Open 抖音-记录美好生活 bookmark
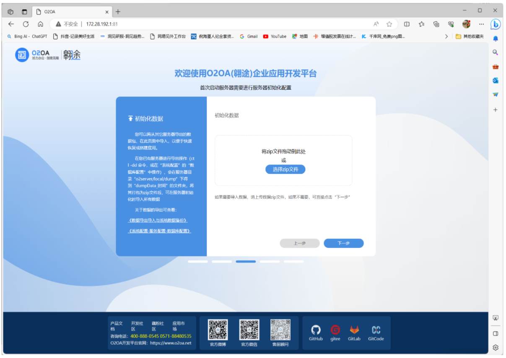This screenshot has width=506, height=358. pyautogui.click(x=73, y=36)
